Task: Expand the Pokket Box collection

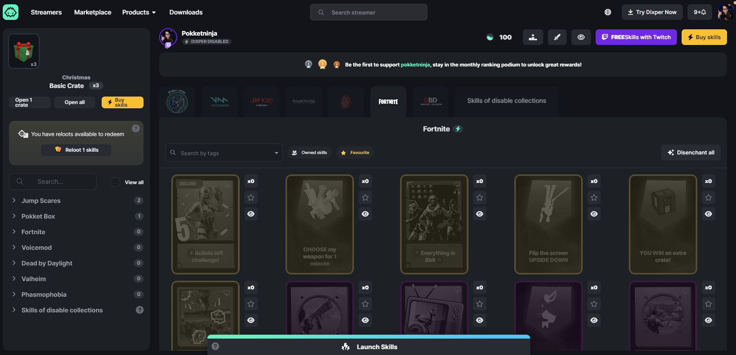Action: click(76, 216)
